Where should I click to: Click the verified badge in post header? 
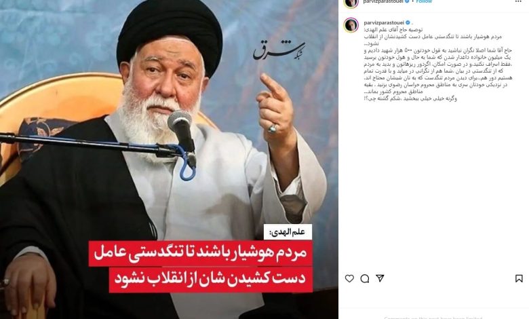[x=408, y=1]
